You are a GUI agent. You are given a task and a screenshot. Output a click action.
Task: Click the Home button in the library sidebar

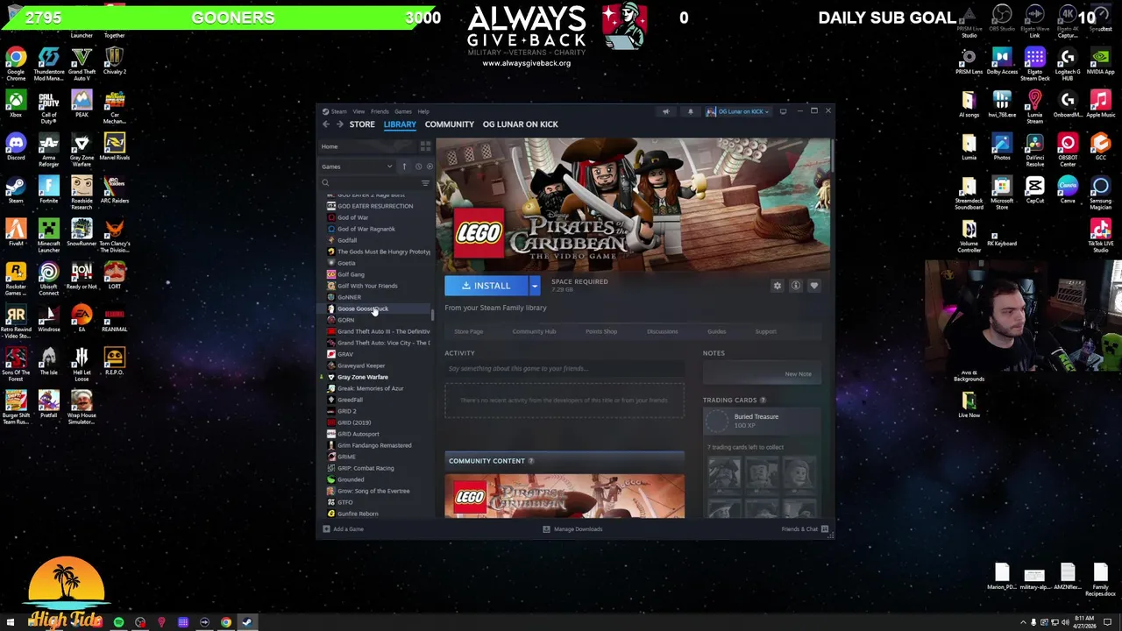(x=368, y=146)
